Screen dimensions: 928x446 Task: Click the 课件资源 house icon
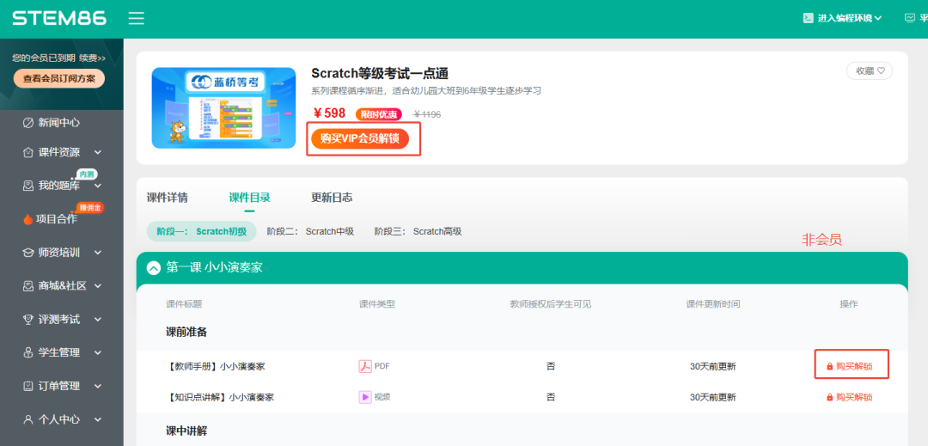click(x=27, y=153)
